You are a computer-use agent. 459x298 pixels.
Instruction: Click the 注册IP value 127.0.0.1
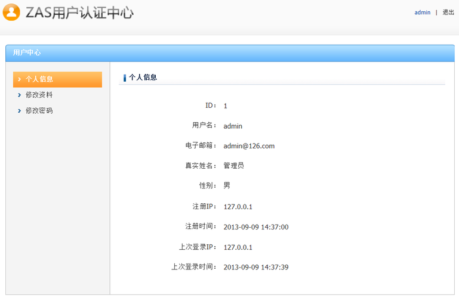pyautogui.click(x=238, y=207)
